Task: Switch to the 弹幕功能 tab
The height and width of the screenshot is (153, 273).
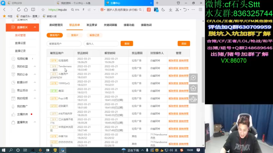Action: (x=129, y=25)
